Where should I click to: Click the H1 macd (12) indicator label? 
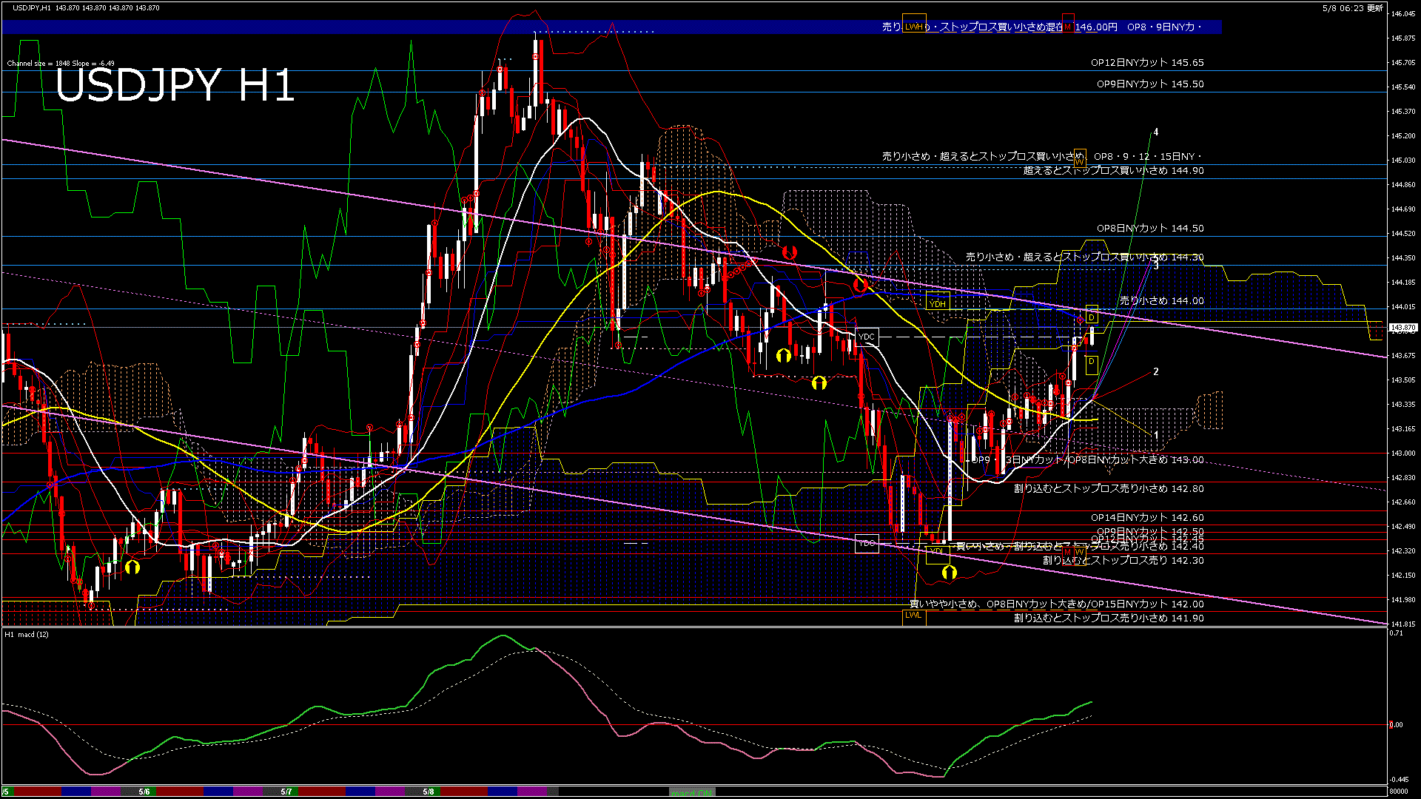27,635
